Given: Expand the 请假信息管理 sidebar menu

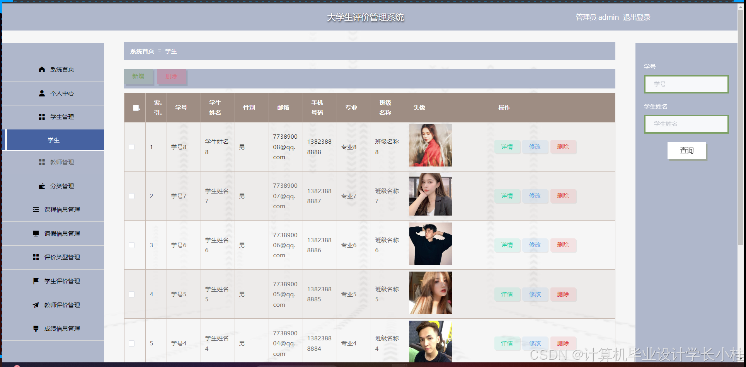Looking at the screenshot, I should 53,234.
